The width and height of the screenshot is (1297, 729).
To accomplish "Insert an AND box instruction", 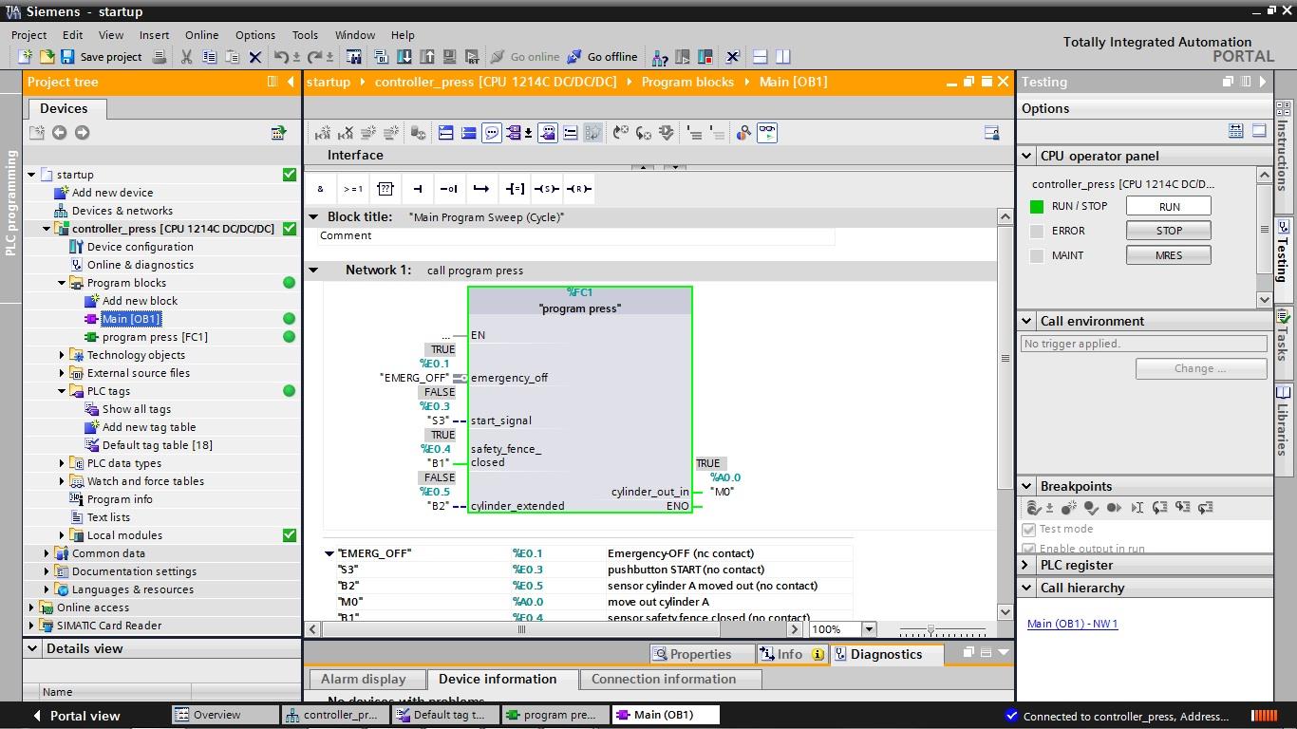I will point(321,189).
